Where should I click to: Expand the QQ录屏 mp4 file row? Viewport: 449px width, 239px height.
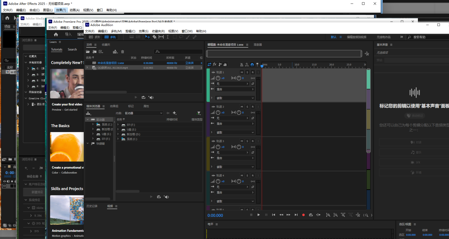click(87, 68)
